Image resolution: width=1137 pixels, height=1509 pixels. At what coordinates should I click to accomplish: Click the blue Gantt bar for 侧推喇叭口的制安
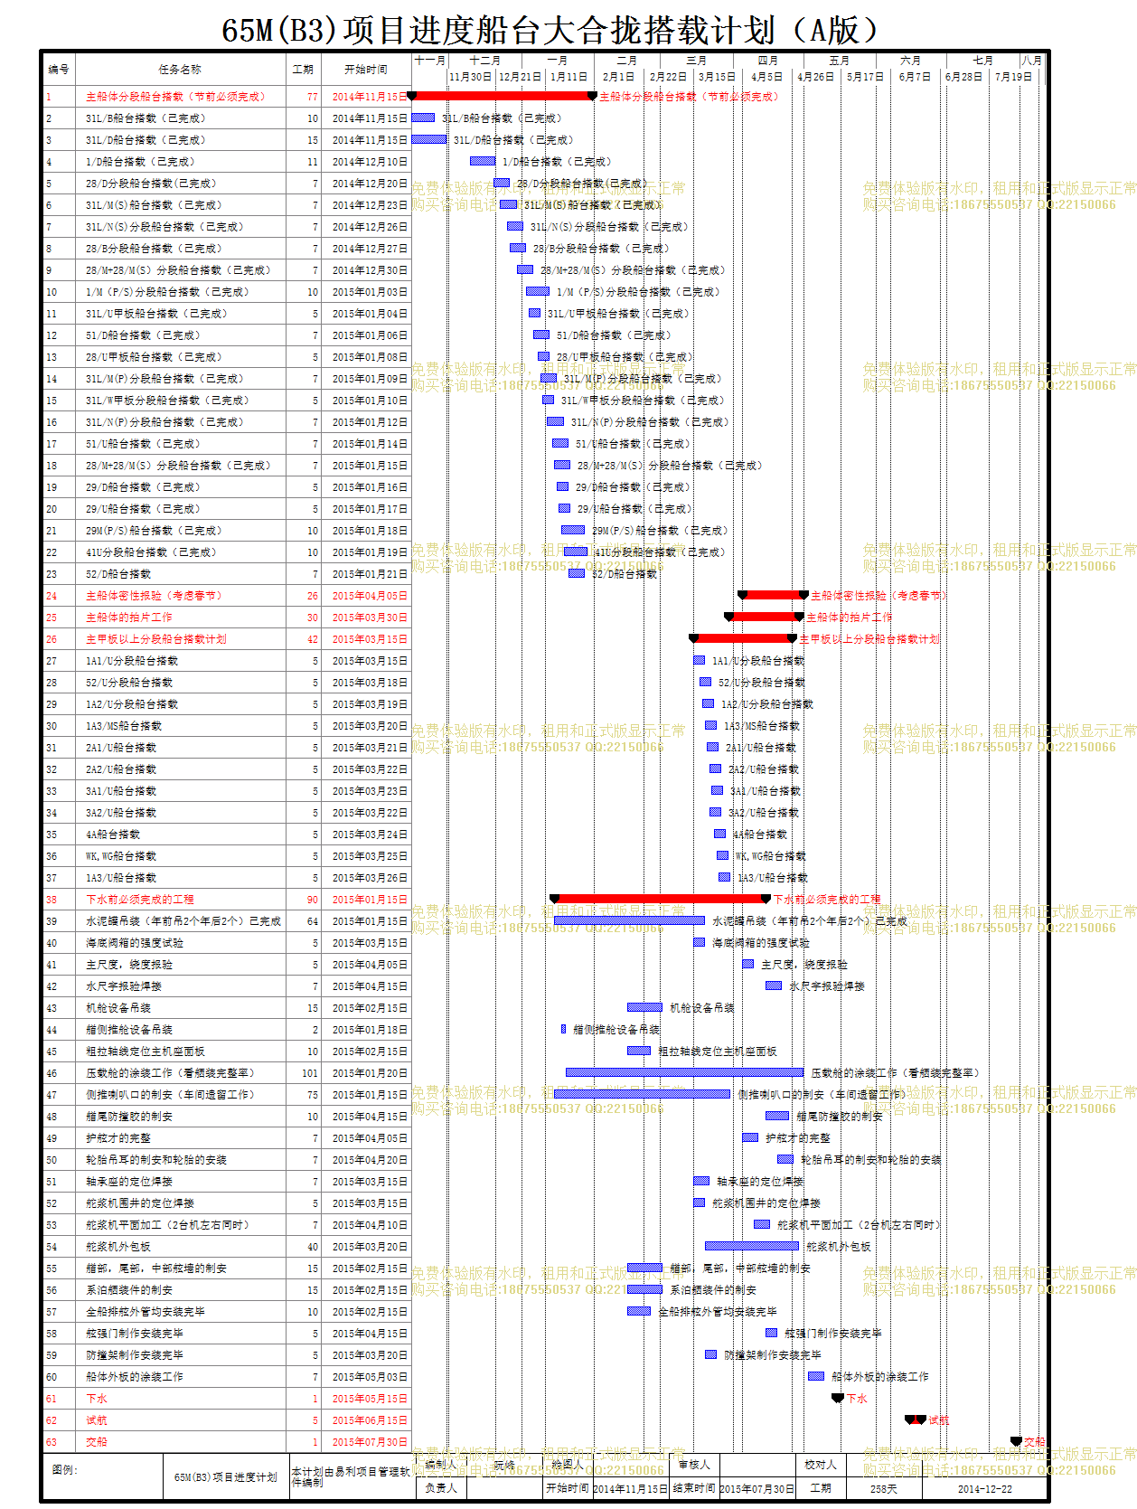643,1094
